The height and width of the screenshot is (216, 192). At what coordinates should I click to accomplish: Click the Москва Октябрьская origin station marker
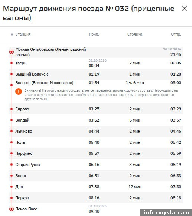pos(12,52)
